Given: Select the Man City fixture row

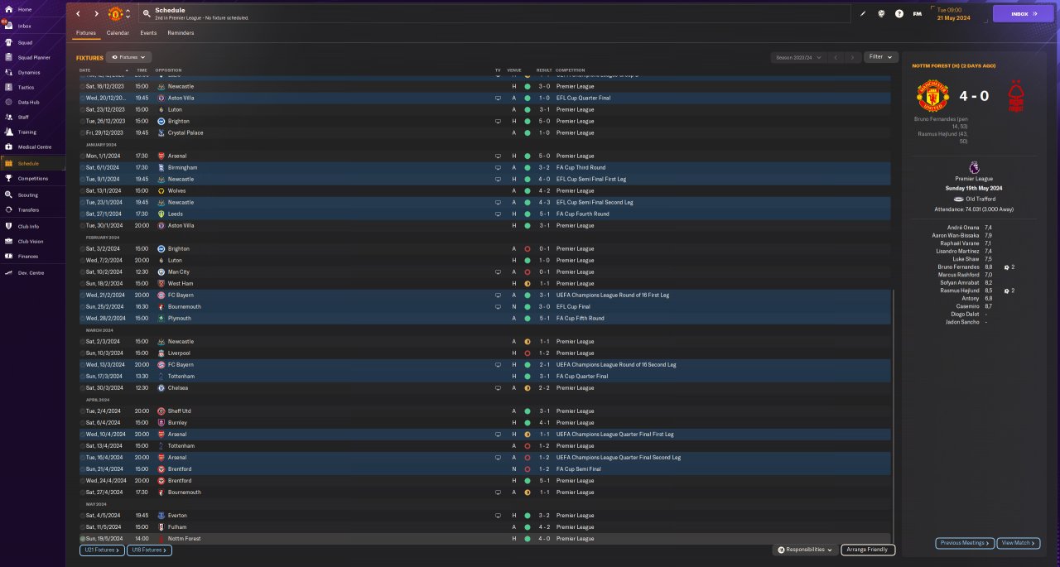Looking at the screenshot, I should point(484,272).
